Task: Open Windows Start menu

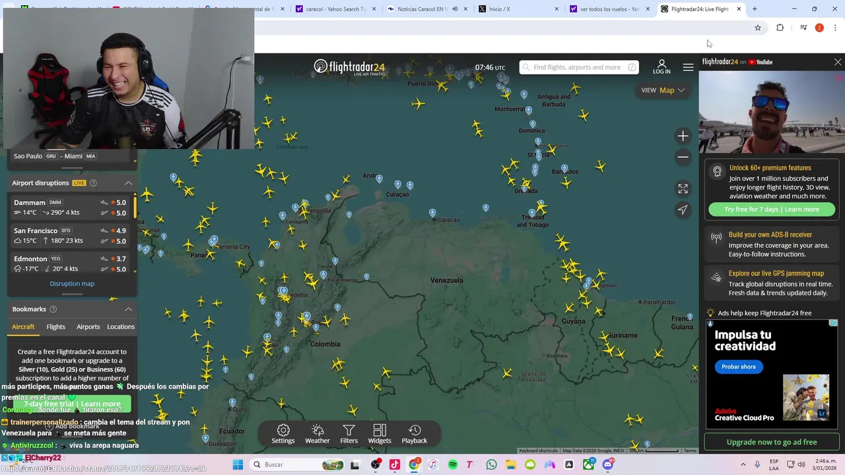Action: 238,464
